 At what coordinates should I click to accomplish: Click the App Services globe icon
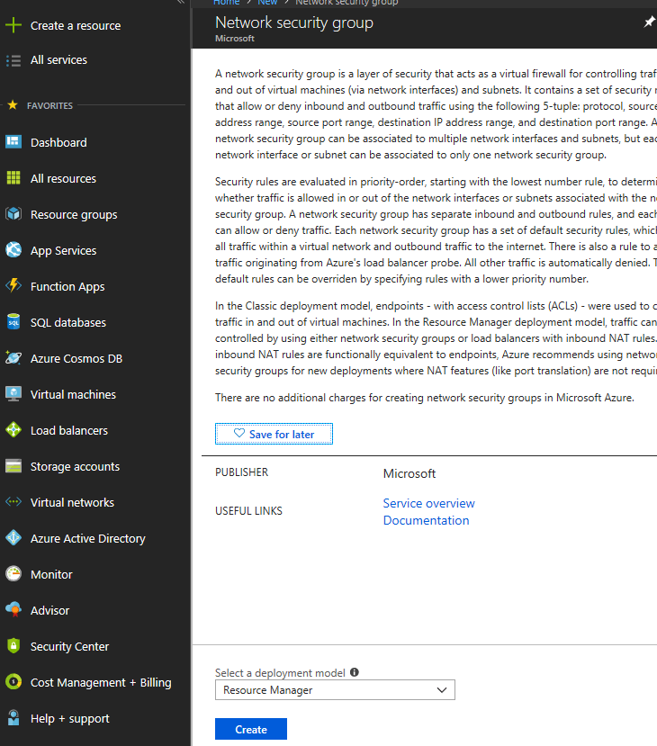(13, 250)
